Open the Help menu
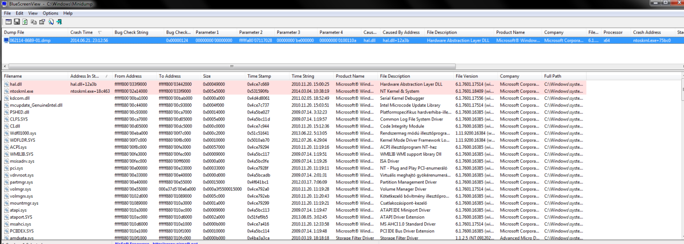The image size is (684, 244). (x=68, y=13)
